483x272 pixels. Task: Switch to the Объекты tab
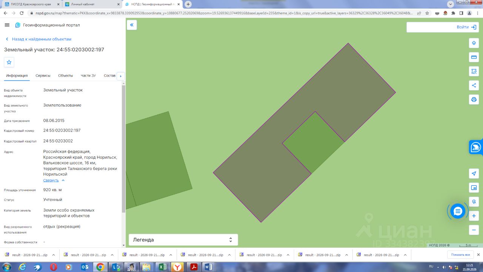(x=66, y=76)
